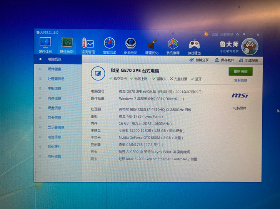Open the 问题反馈 feedback link
Image resolution: width=280 pixels, height=209 pixels.
(227, 35)
